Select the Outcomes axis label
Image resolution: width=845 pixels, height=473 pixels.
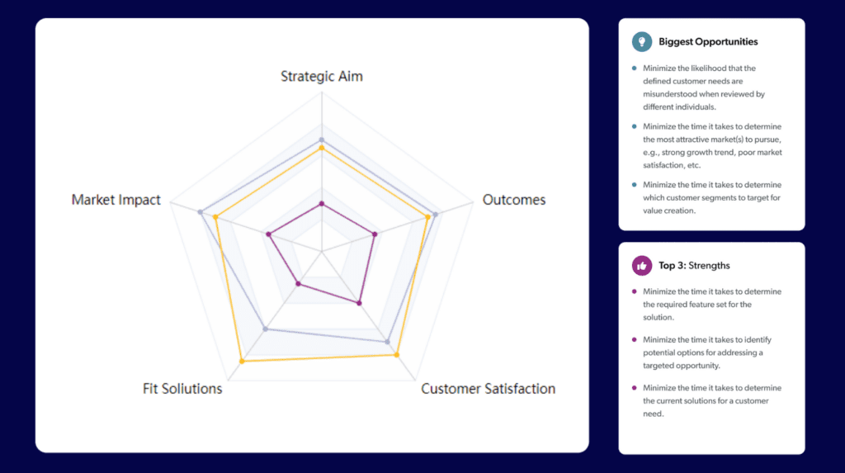click(514, 200)
